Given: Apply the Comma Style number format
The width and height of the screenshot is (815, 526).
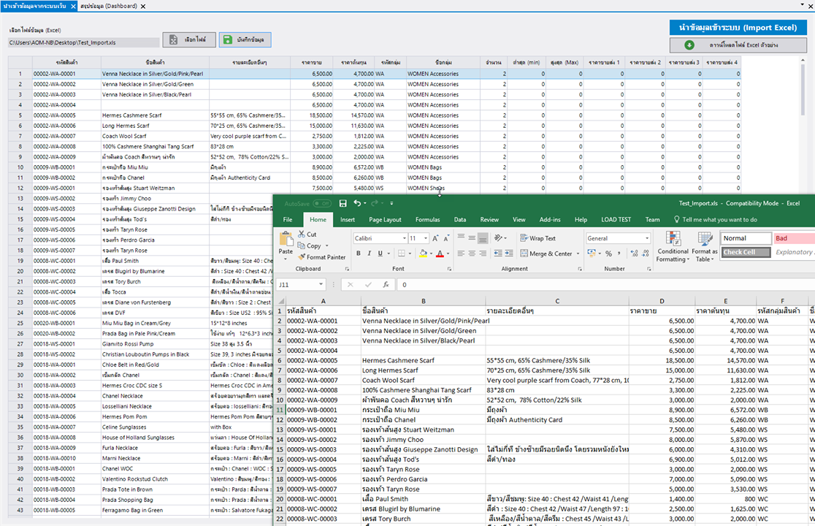Looking at the screenshot, I should coord(619,254).
